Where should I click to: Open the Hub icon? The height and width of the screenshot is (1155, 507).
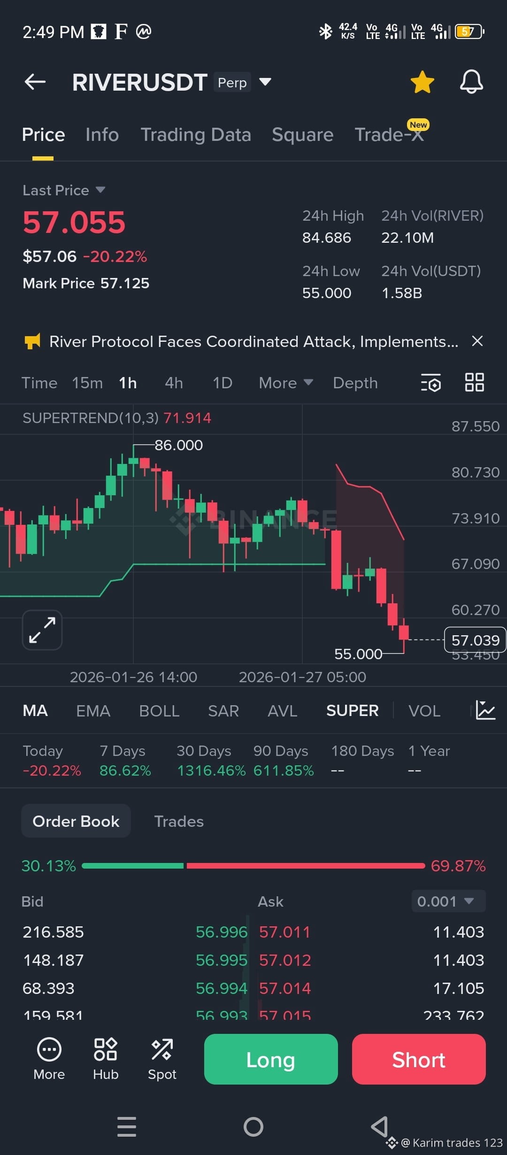[x=106, y=1047]
